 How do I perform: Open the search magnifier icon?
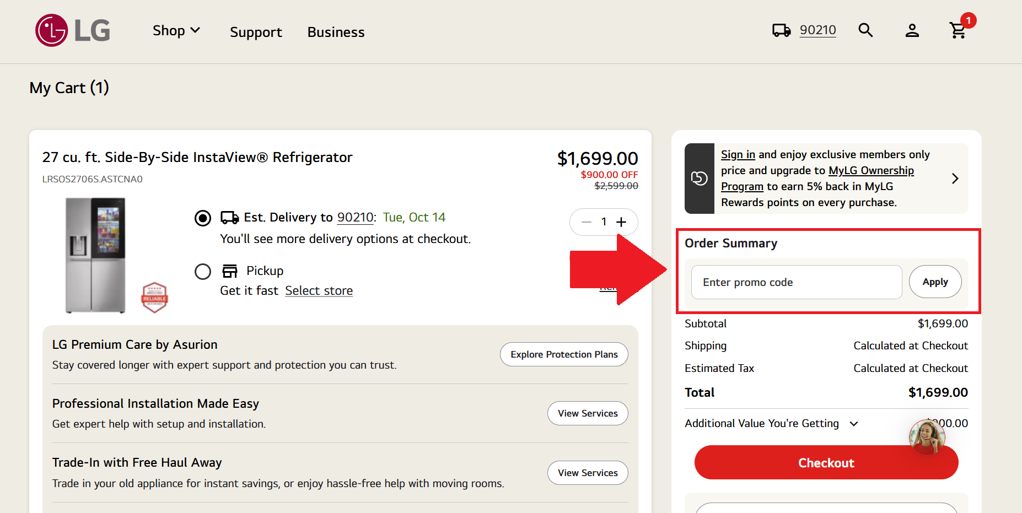(865, 30)
